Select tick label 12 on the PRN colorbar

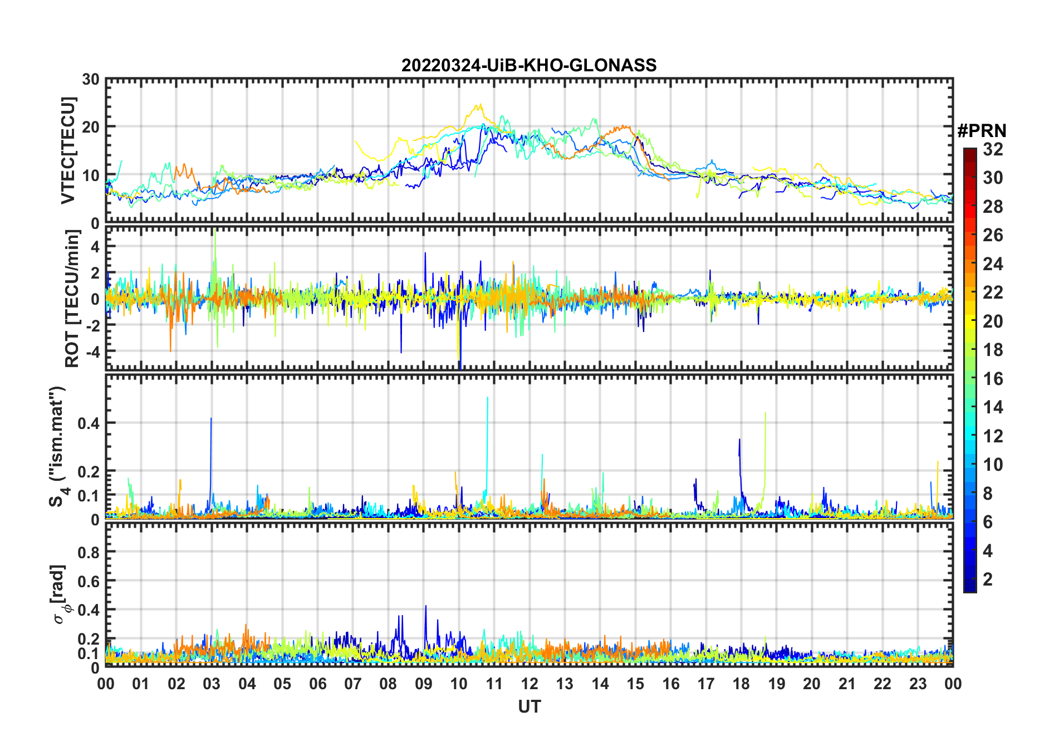point(993,436)
